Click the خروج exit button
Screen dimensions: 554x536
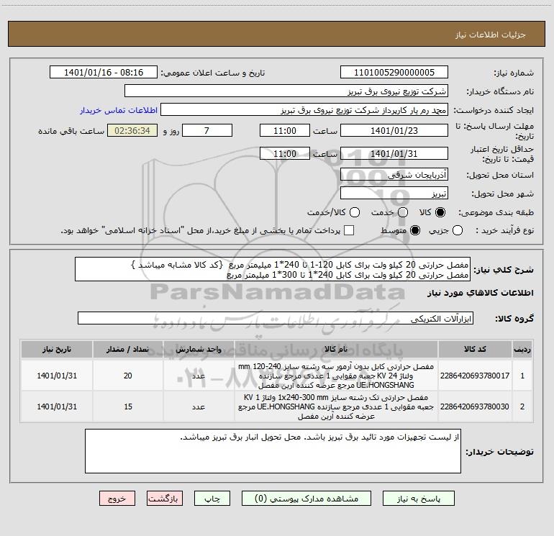117,499
